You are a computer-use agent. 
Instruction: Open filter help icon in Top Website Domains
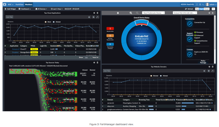click(x=209, y=71)
